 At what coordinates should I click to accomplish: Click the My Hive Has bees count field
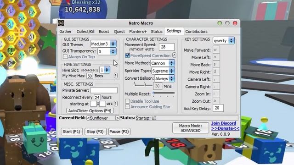pyautogui.click(x=90, y=76)
